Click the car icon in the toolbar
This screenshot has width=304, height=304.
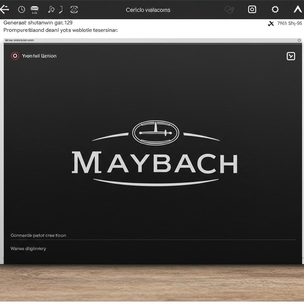34,9
